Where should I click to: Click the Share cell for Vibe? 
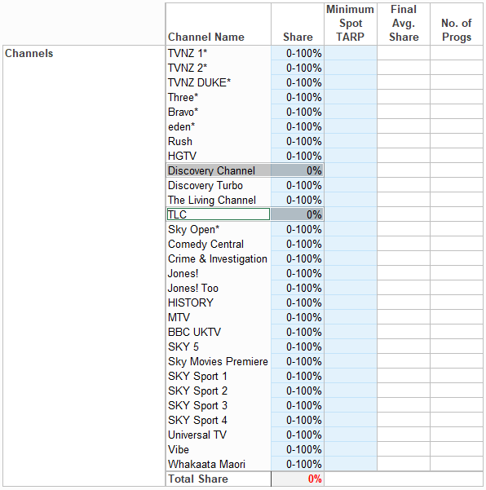pos(298,450)
